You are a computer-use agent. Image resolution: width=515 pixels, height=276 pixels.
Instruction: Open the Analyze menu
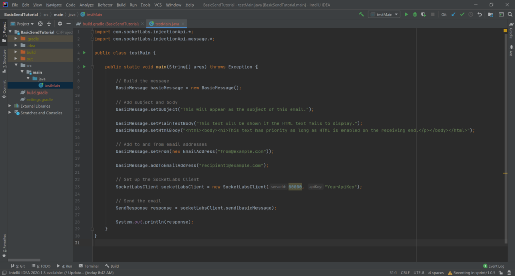point(87,5)
